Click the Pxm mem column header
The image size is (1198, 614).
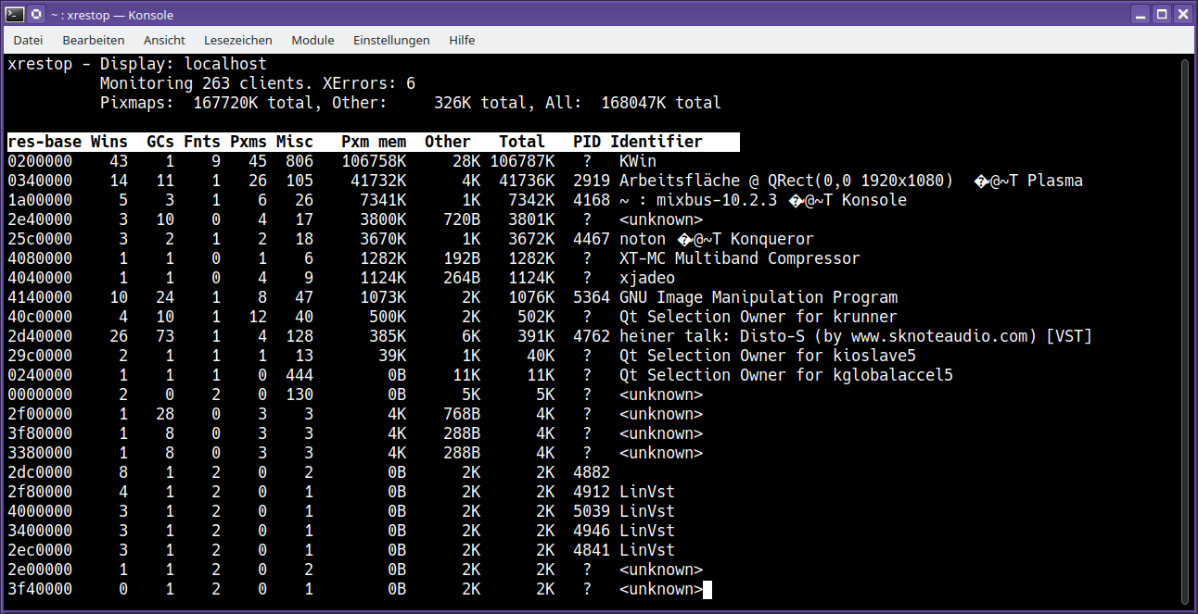point(374,142)
